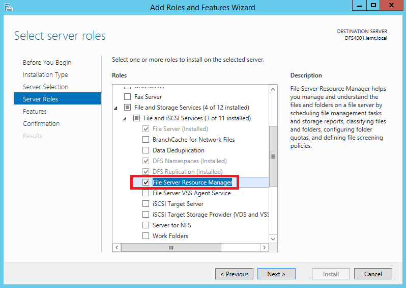The image size is (406, 288).
Task: Tick the Fax Server checkbox
Action: tap(127, 97)
